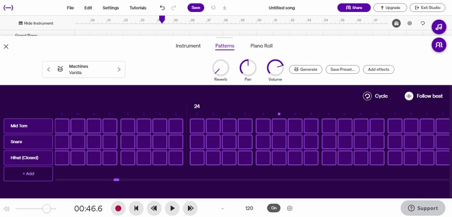Click the Untitled song title
The width and height of the screenshot is (452, 217).
(281, 8)
